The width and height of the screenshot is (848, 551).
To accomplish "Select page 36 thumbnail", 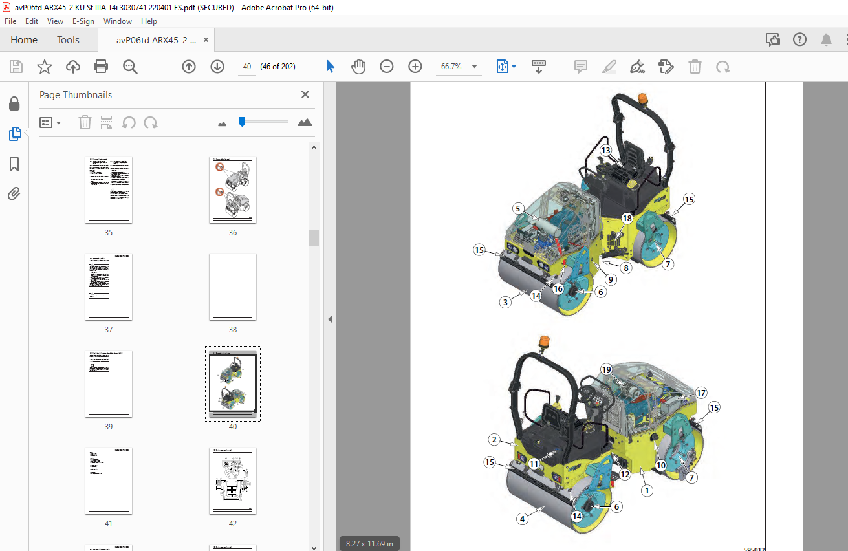I will 233,190.
